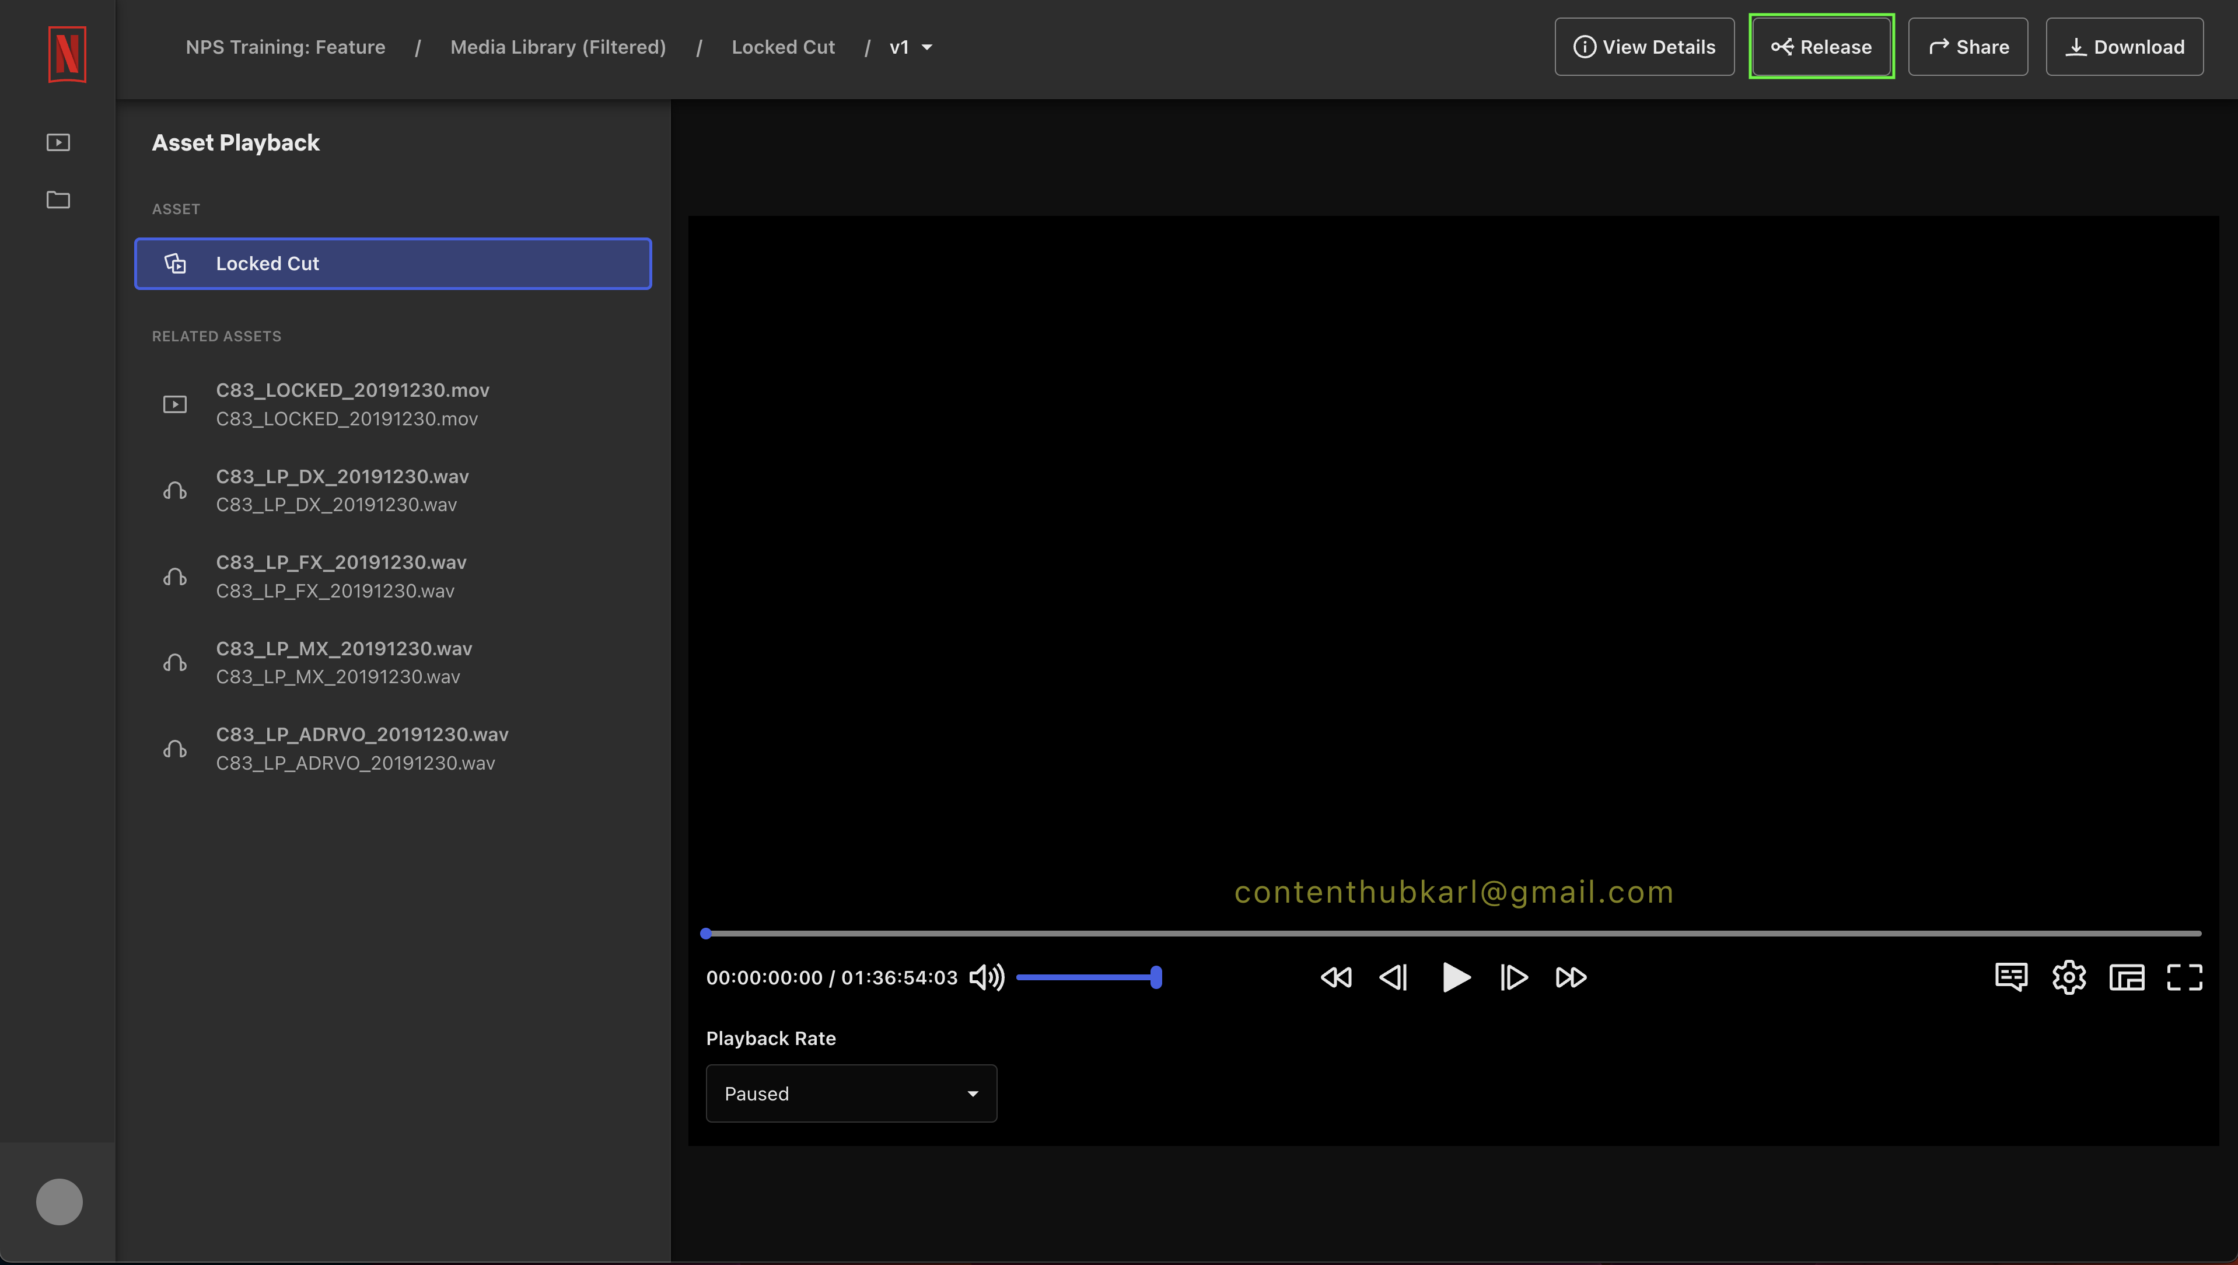The width and height of the screenshot is (2238, 1265).
Task: Step back one frame
Action: tap(1394, 977)
